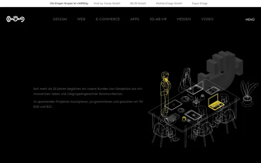Screen dimensions: 261x163
Task: Visit the Expo-Etage link
Action: [200, 3]
